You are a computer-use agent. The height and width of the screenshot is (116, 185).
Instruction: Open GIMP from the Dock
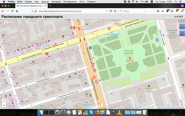pos(114,112)
